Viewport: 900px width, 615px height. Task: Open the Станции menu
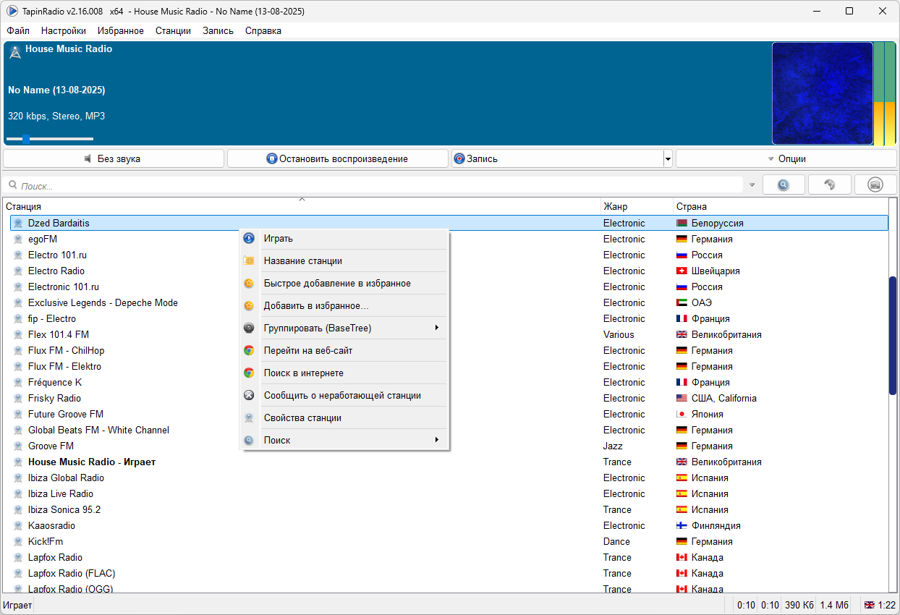coord(173,30)
